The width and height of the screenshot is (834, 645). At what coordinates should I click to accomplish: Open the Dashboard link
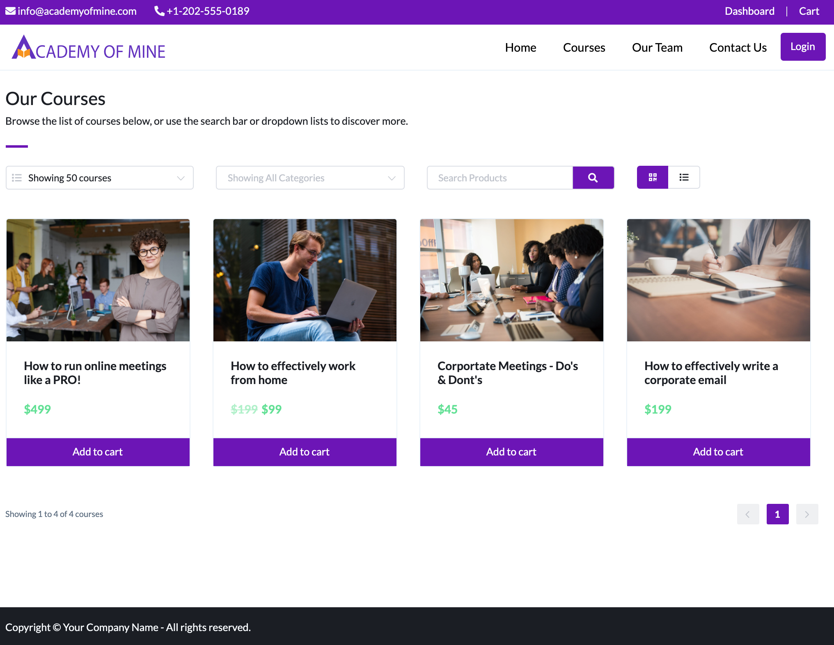click(749, 11)
